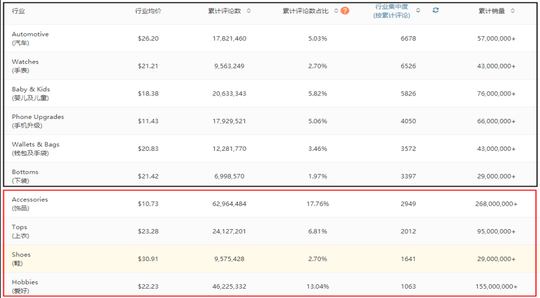Open the Hobbies (爱好) industry row
Image resolution: width=540 pixels, height=298 pixels.
[x=25, y=286]
